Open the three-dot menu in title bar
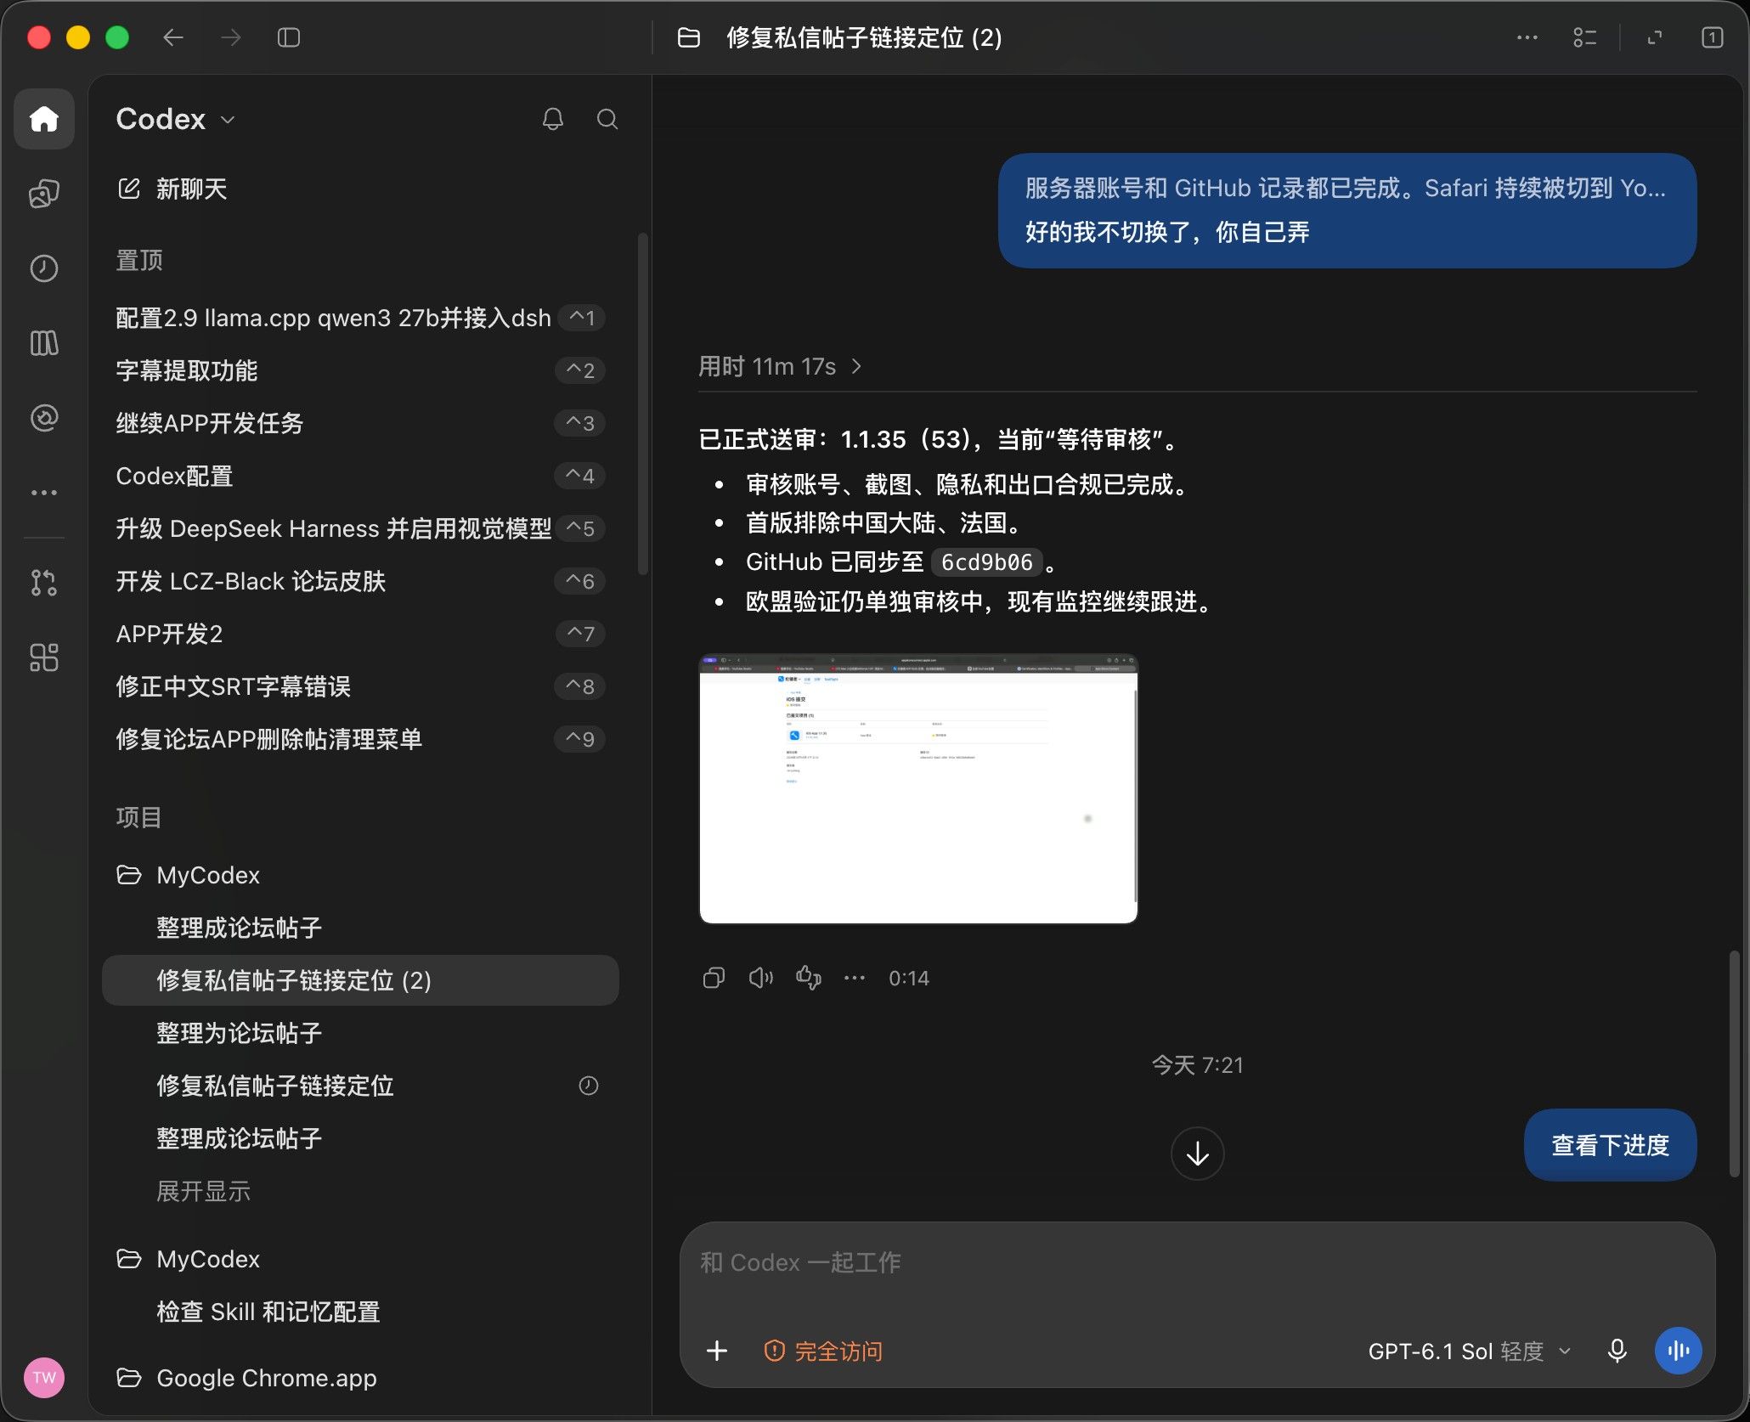 pyautogui.click(x=1527, y=37)
